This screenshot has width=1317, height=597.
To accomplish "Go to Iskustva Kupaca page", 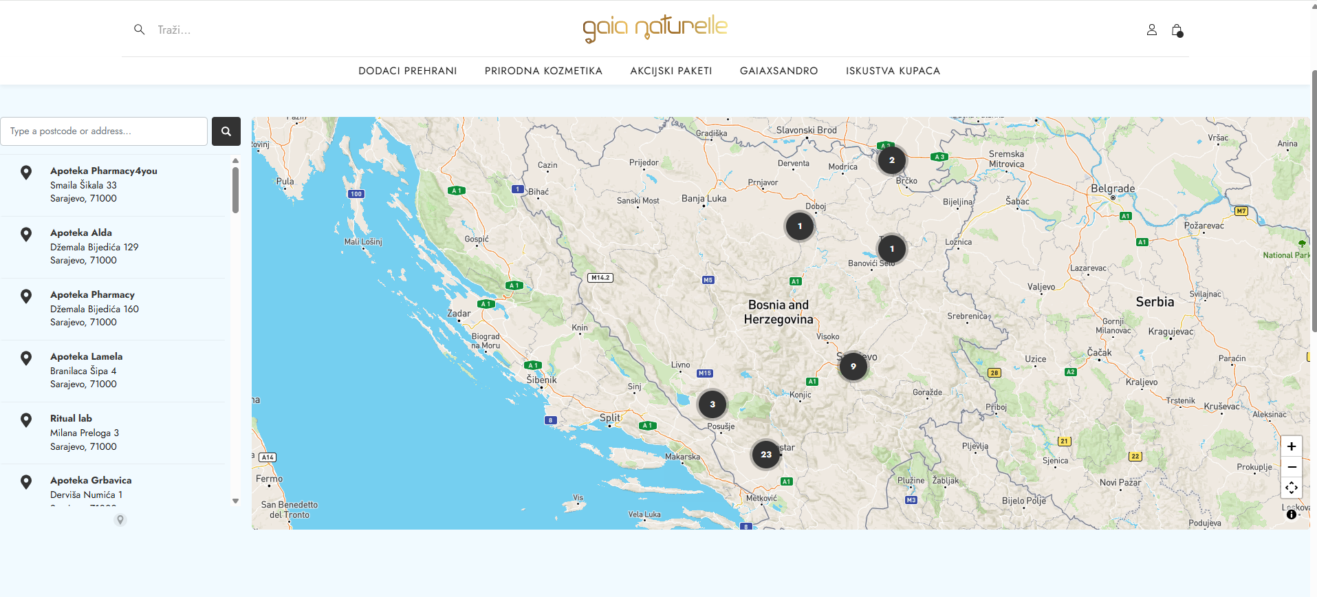I will (893, 71).
